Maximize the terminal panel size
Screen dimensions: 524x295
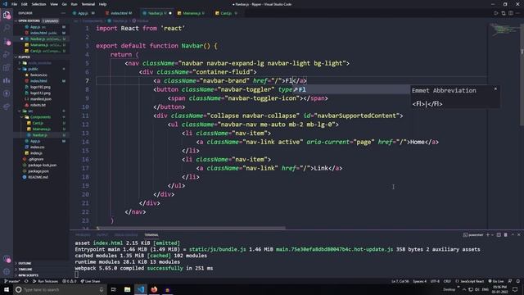click(513, 235)
